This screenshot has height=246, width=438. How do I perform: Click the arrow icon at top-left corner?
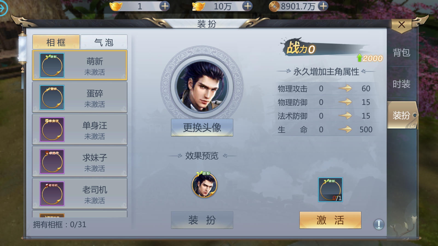[x=3, y=8]
